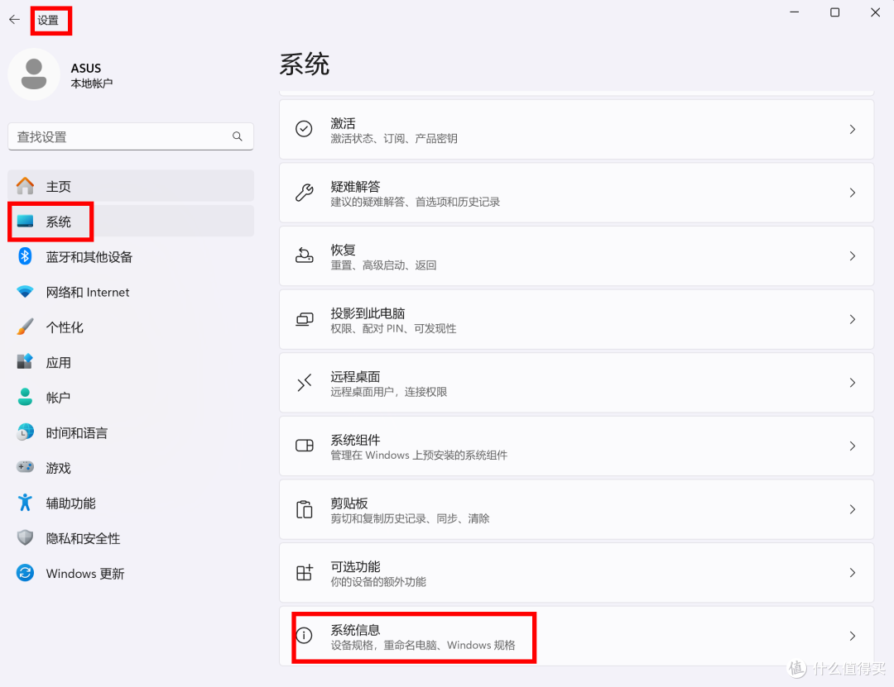Viewport: 894px width, 687px height.
Task: Select 时间和语言 in the sidebar
Action: [x=131, y=433]
